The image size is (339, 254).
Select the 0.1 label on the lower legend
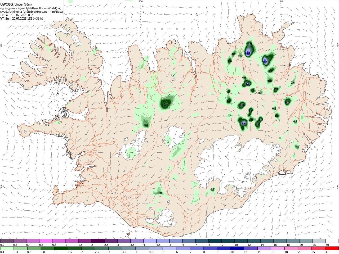[2, 252]
